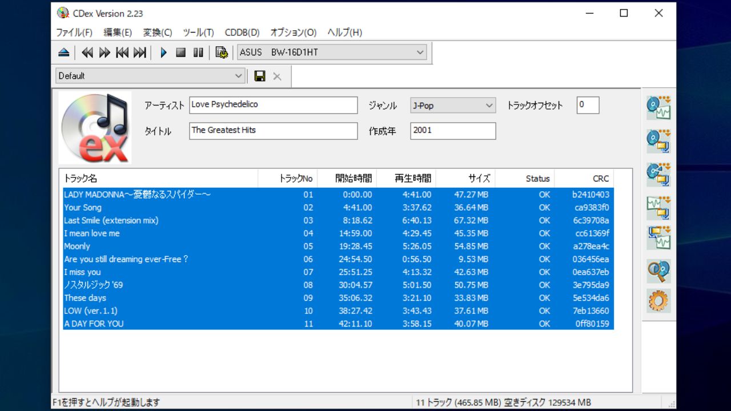Open the ASUS BW-16D1HT drive dropdown

(x=332, y=53)
